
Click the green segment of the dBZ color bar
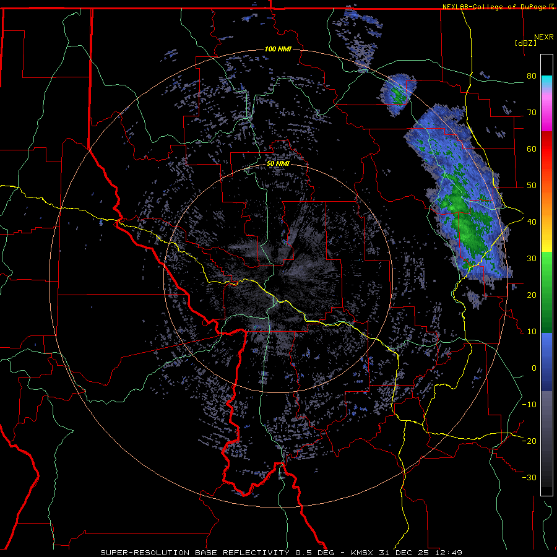point(546,292)
